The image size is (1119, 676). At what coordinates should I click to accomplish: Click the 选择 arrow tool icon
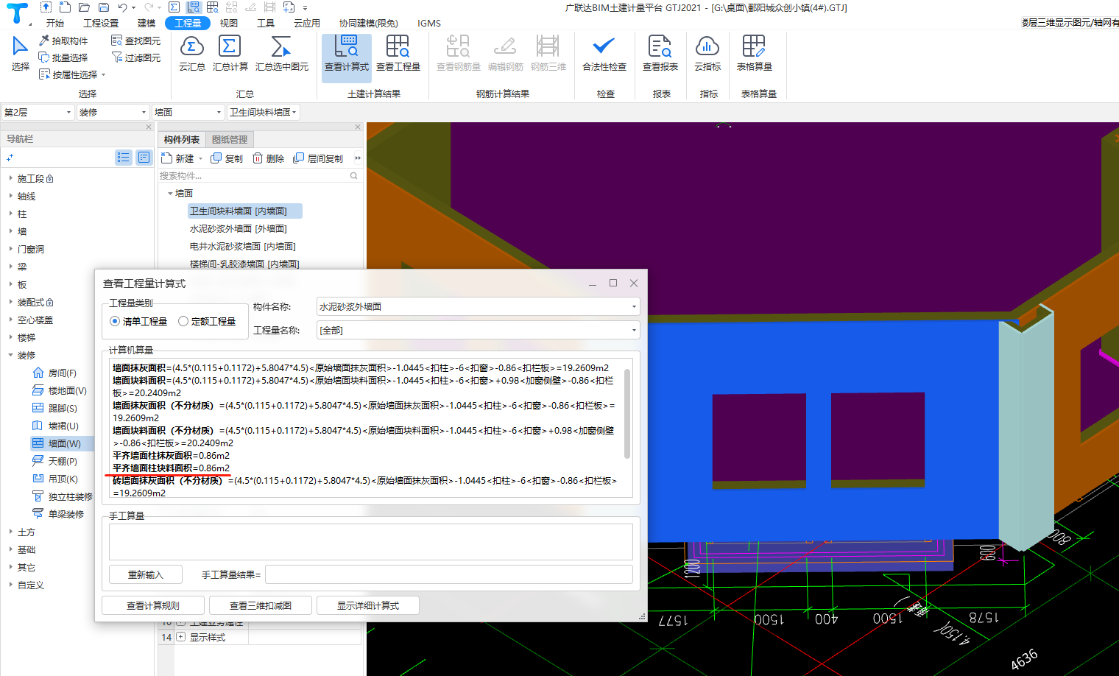click(20, 46)
